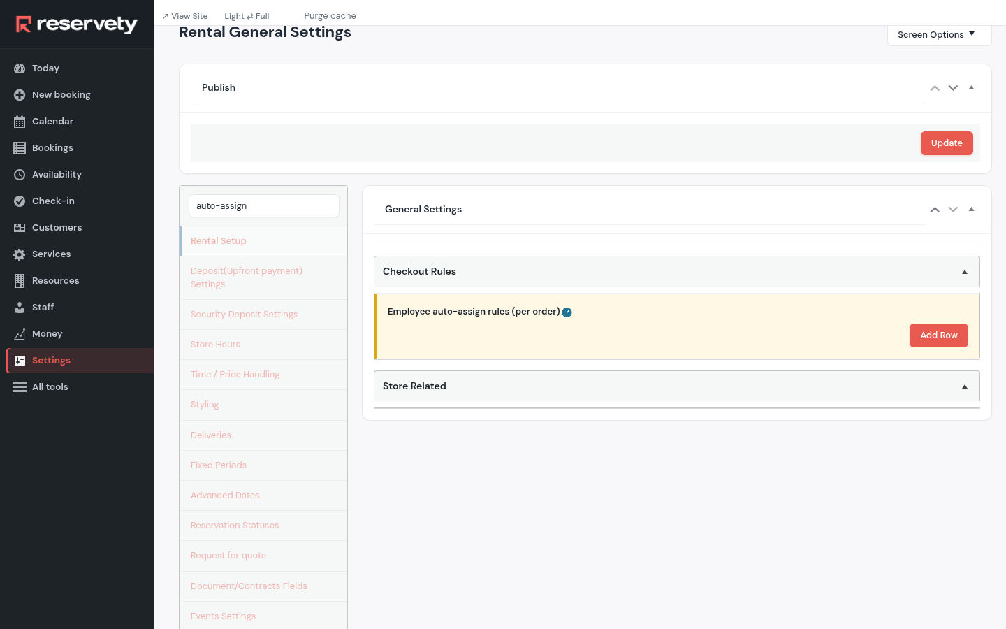Move General Settings panel down
This screenshot has height=629, width=1006.
tap(953, 210)
